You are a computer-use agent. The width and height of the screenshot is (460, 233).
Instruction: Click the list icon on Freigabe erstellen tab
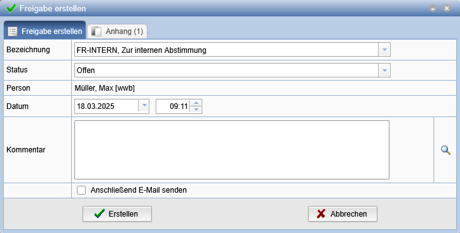click(x=13, y=31)
